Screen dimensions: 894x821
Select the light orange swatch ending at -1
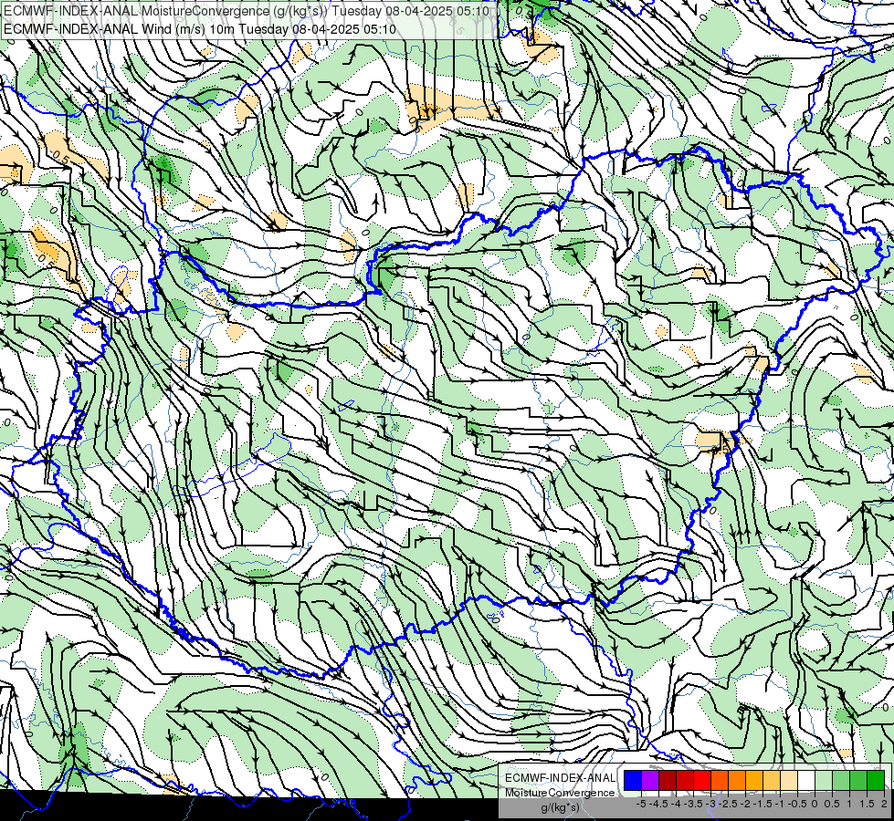[772, 780]
